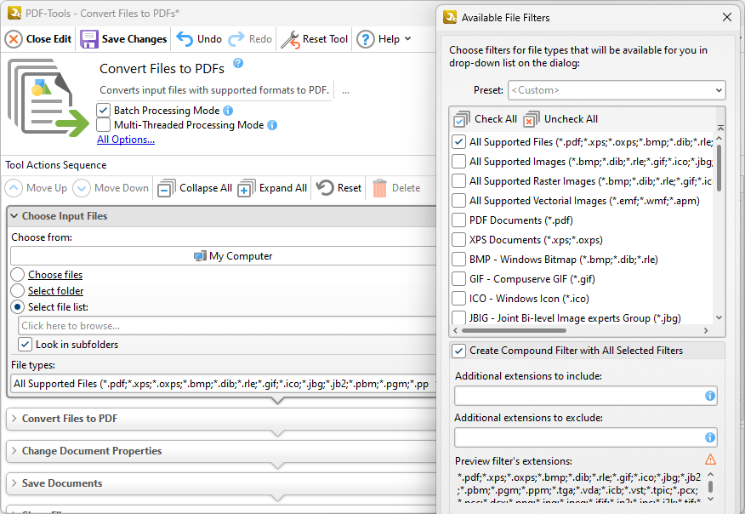The width and height of the screenshot is (745, 514).
Task: Enable Multi-Threaded Processing Mode
Action: pyautogui.click(x=103, y=125)
